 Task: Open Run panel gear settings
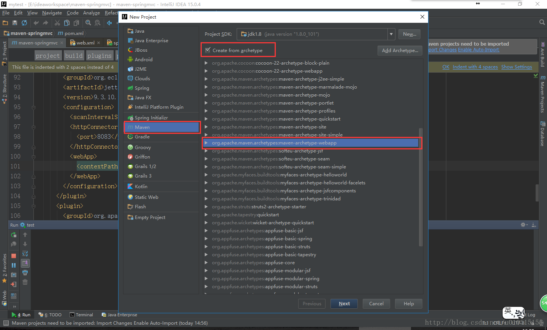click(524, 225)
